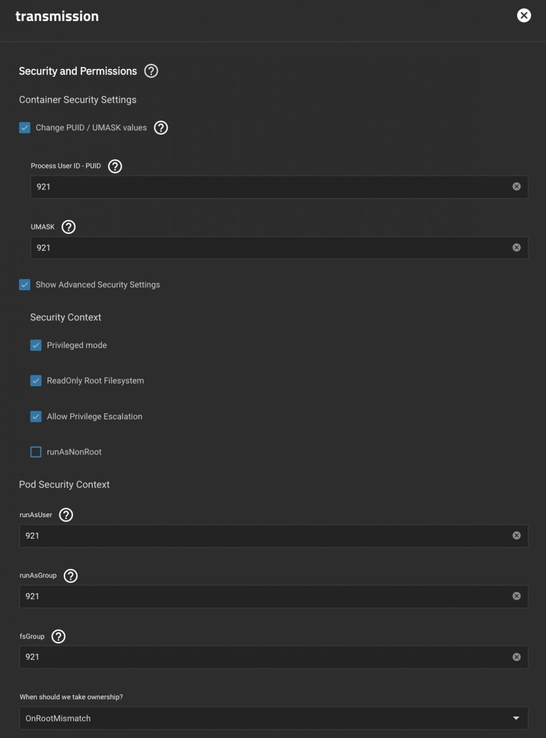
Task: Show help tooltip for runAsUser
Action: (66, 515)
